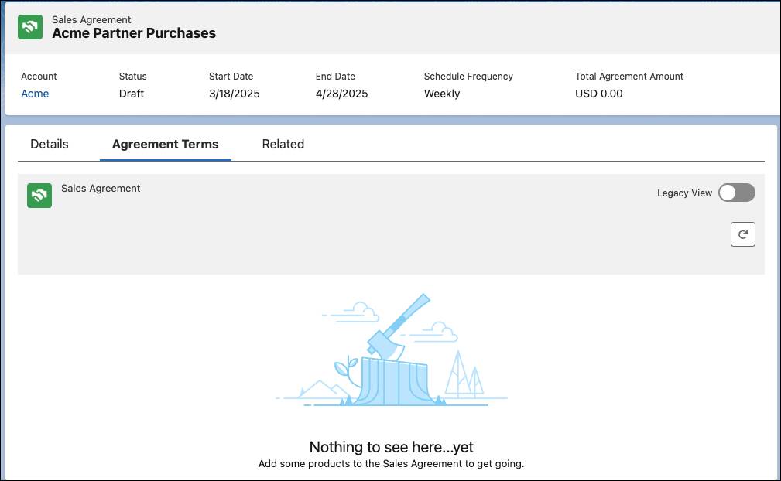Click the Legacy View label
The image size is (781, 481).
click(684, 193)
